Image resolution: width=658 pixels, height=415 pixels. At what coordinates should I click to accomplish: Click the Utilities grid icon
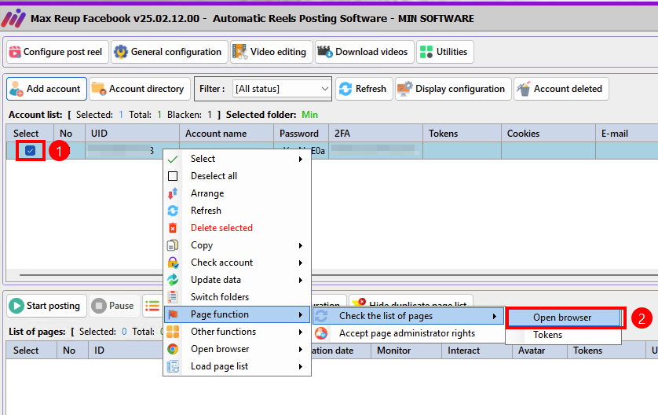[426, 52]
